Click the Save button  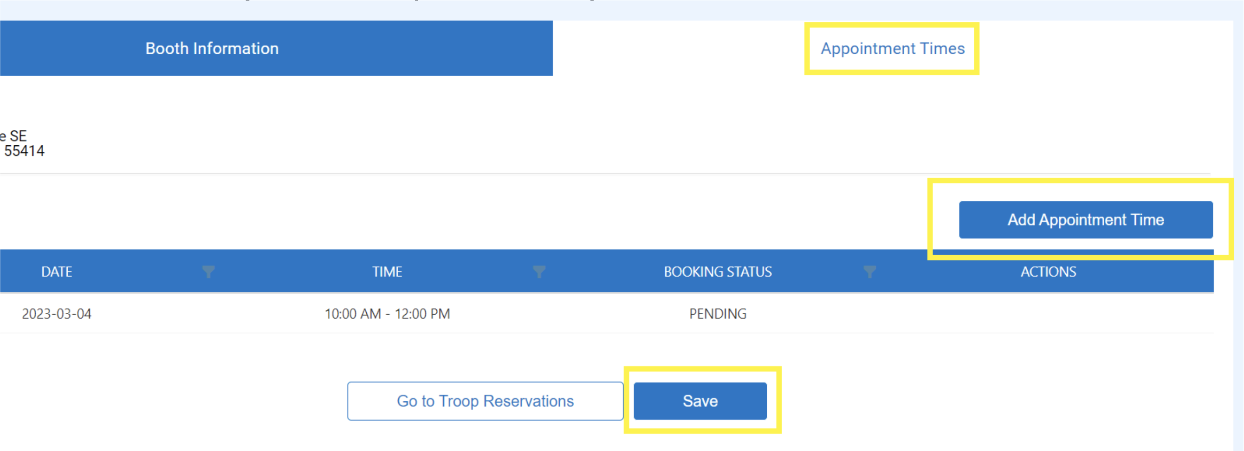click(x=700, y=401)
